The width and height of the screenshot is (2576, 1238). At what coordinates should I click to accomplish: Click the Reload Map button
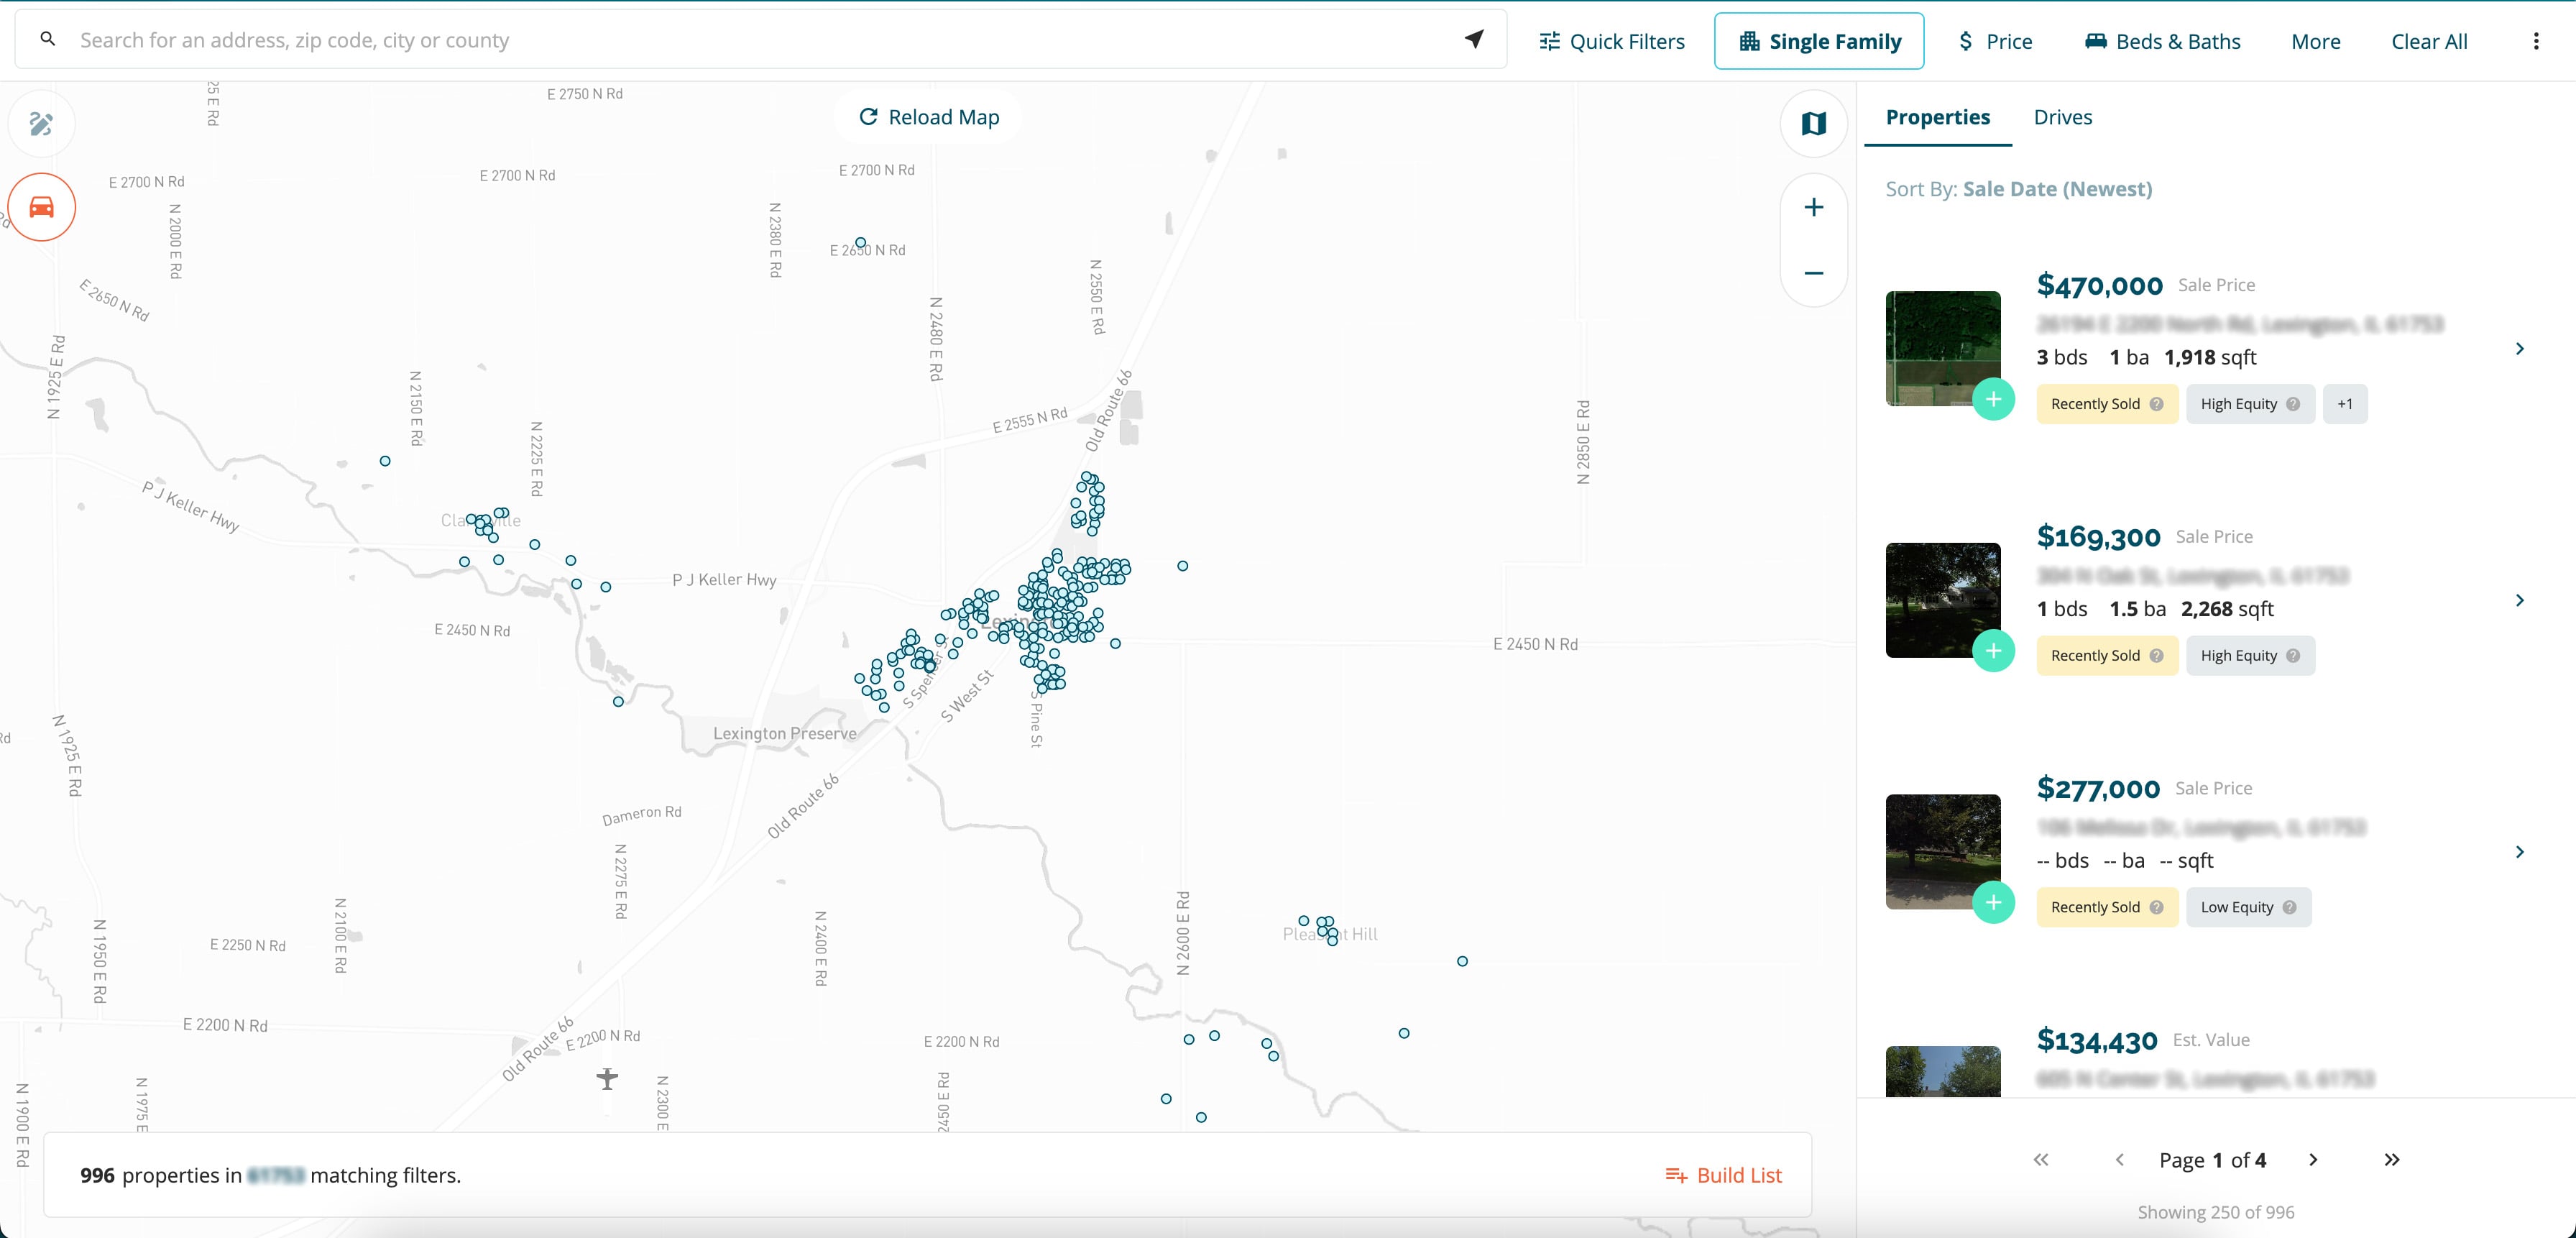(928, 117)
